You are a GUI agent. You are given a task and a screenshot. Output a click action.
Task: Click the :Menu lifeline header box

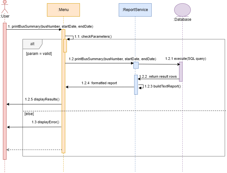tap(63, 10)
